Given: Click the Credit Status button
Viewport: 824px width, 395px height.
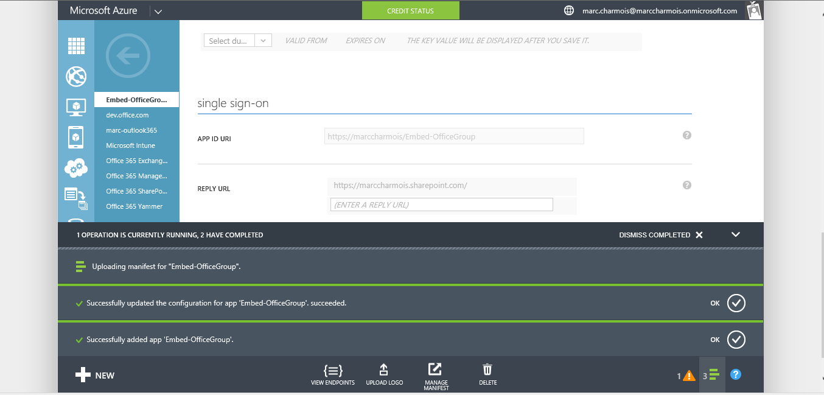Looking at the screenshot, I should [411, 11].
